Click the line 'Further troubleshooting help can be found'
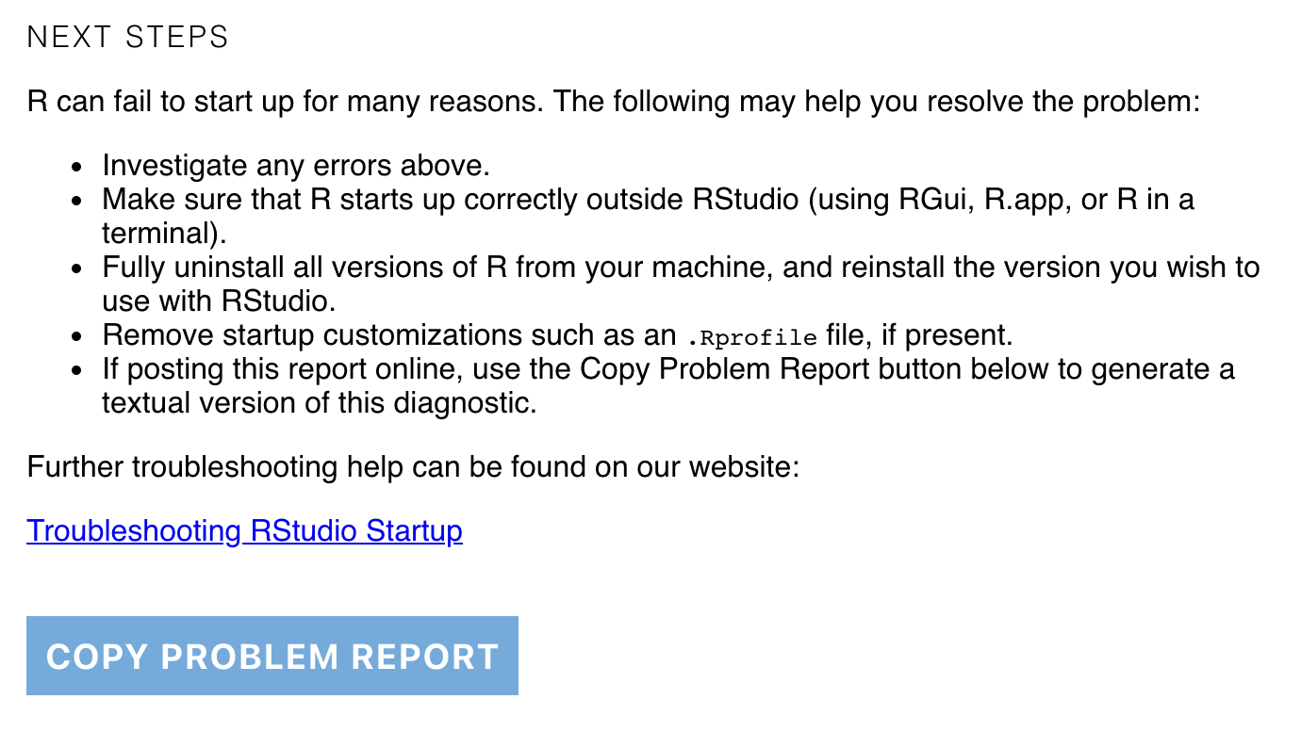Viewport: 1301px width, 748px height. pos(412,466)
